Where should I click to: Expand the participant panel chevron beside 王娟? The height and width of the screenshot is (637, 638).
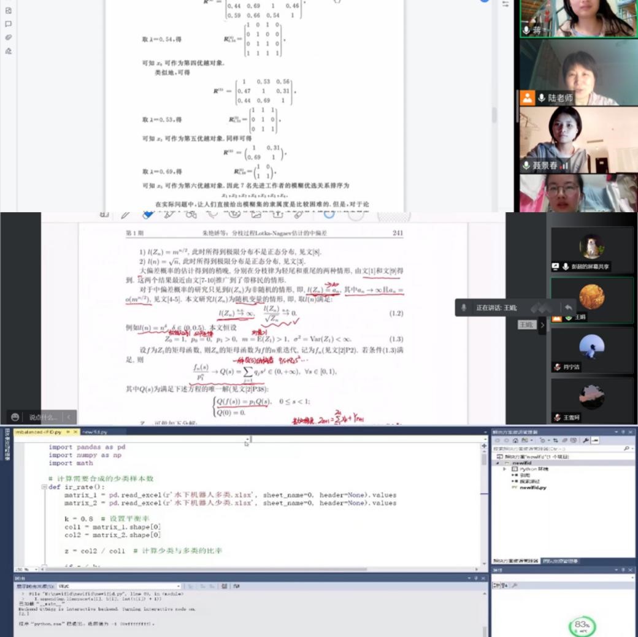542,325
